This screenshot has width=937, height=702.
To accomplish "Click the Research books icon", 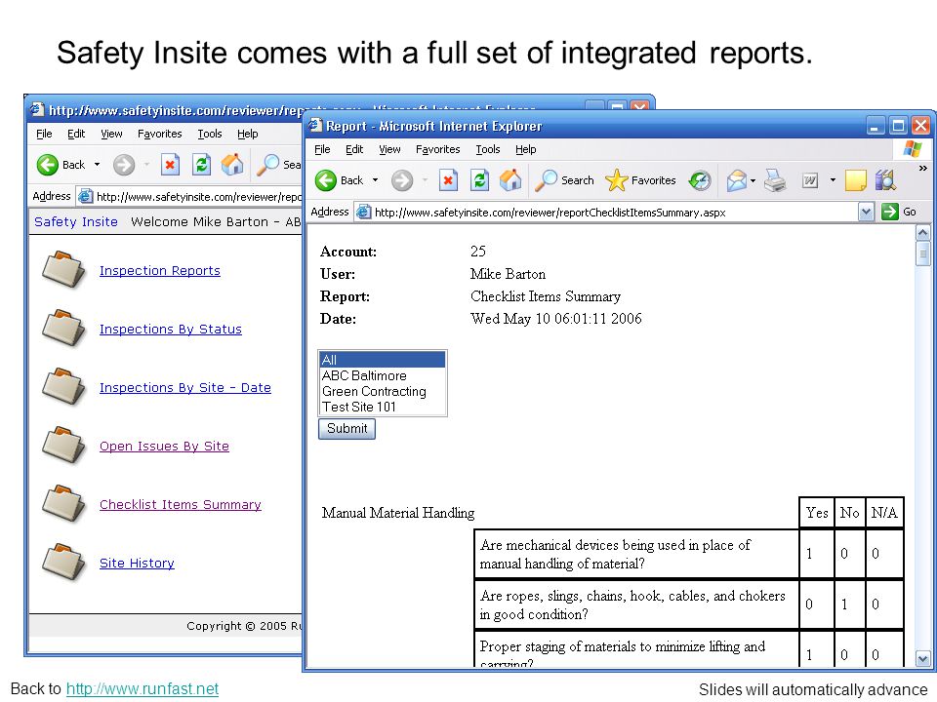I will tap(885, 180).
